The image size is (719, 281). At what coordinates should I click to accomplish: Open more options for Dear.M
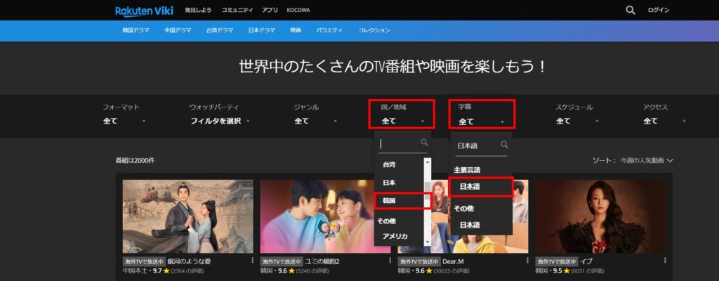tap(527, 261)
